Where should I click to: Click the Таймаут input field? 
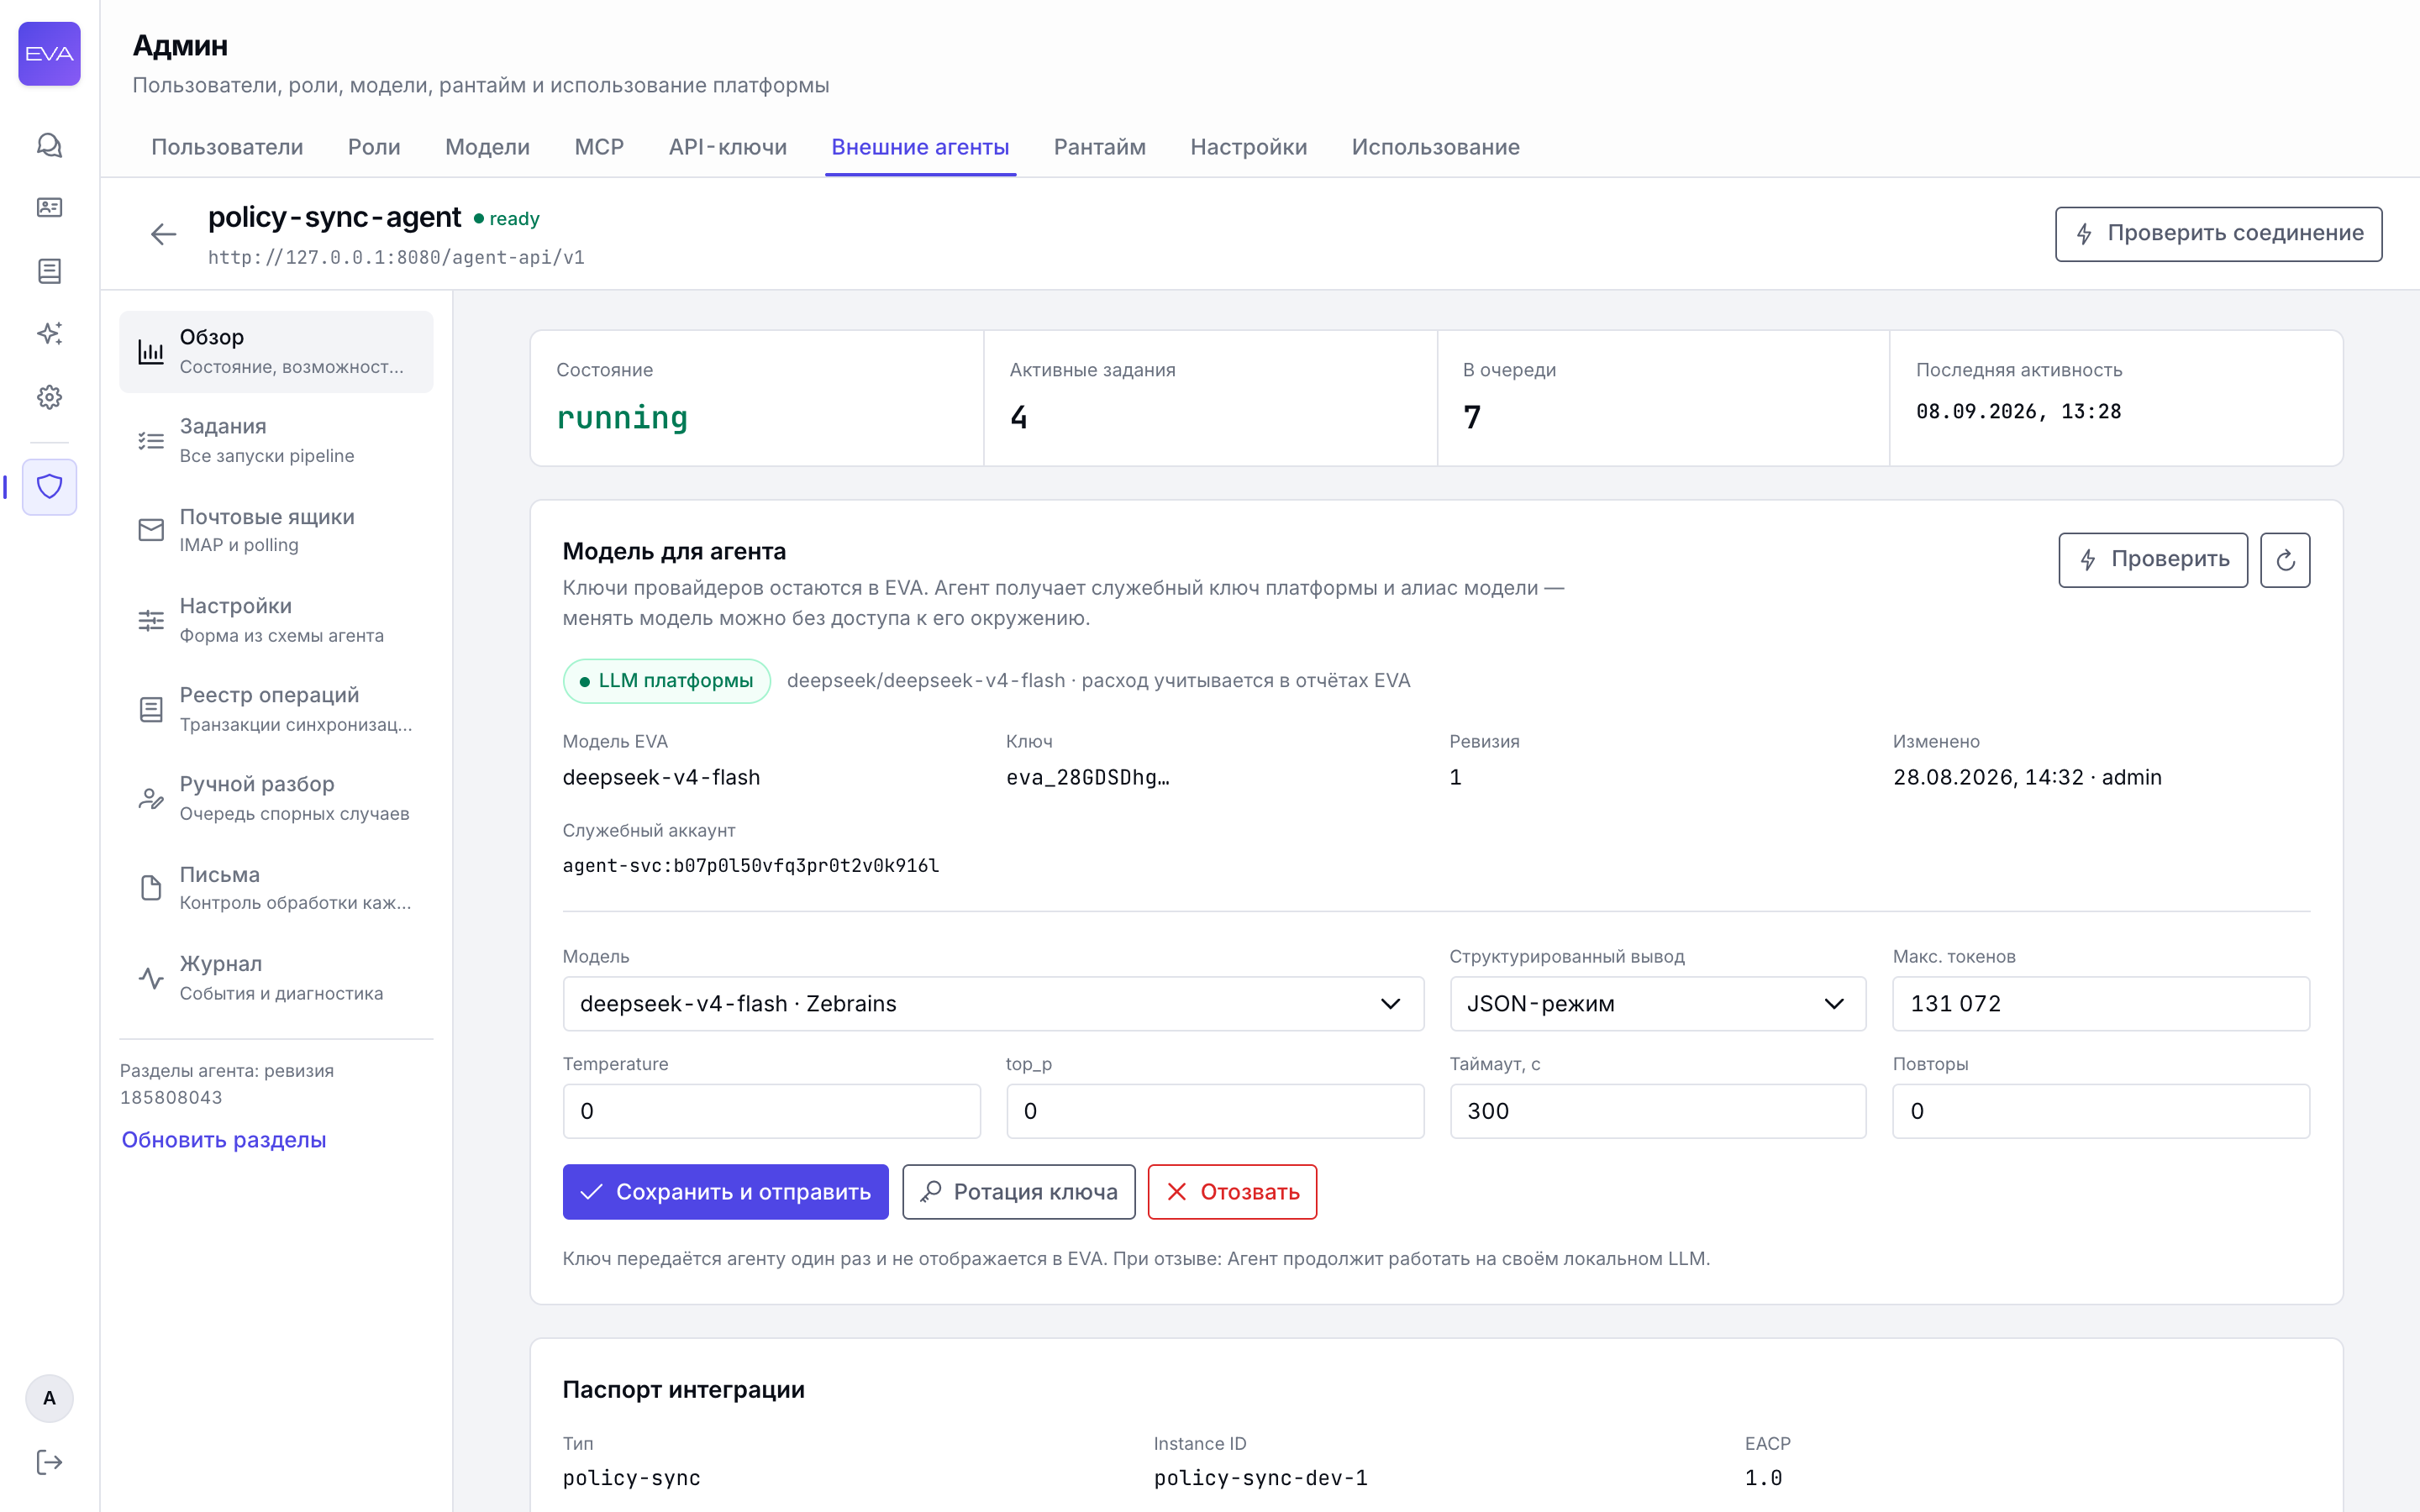[x=1657, y=1111]
